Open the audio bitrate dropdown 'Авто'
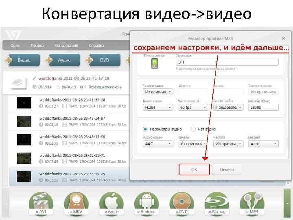 point(263,144)
